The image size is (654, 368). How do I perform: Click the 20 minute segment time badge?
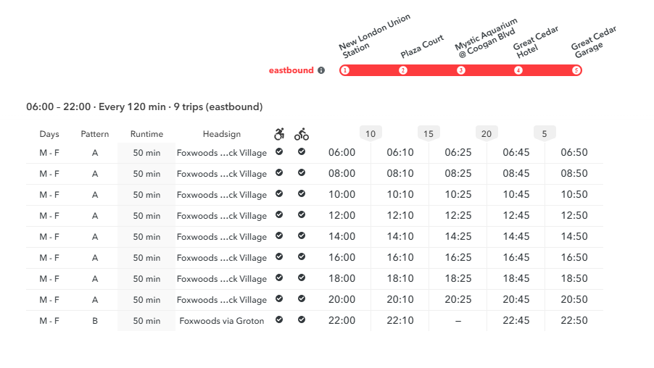pos(487,134)
